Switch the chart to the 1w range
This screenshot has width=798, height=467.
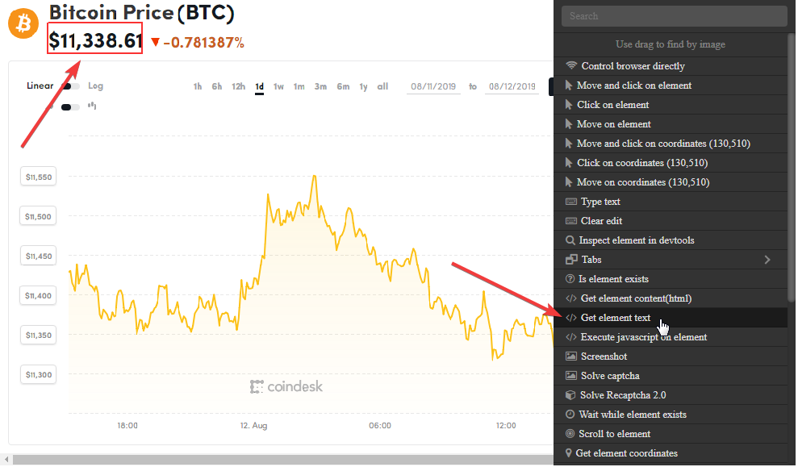pos(278,86)
